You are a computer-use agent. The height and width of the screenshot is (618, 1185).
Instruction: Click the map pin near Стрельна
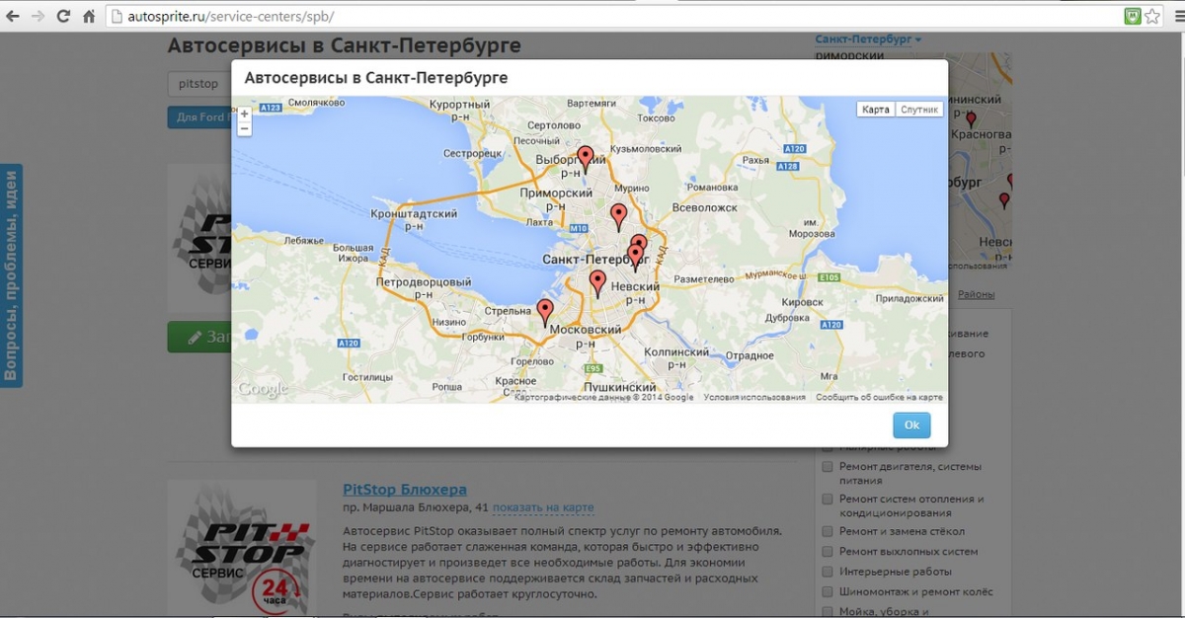point(544,311)
